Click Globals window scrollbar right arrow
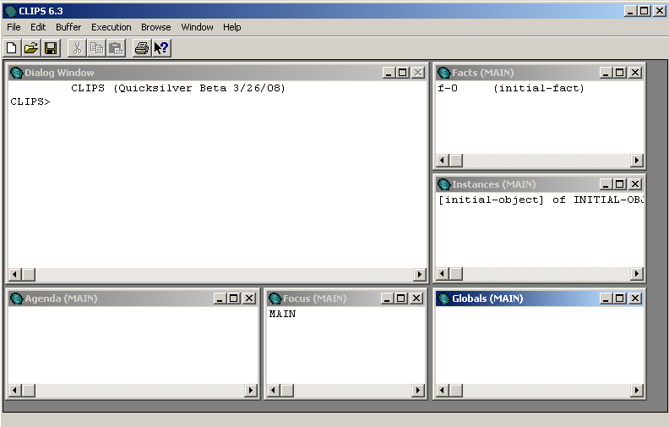Viewport: 669px width, 427px height. (x=637, y=390)
